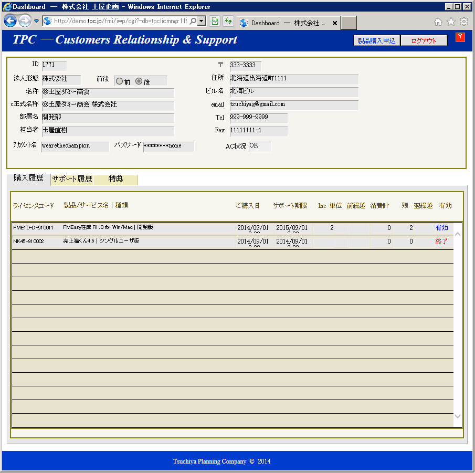Click the page refresh icon
This screenshot has width=475, height=473.
tap(228, 21)
